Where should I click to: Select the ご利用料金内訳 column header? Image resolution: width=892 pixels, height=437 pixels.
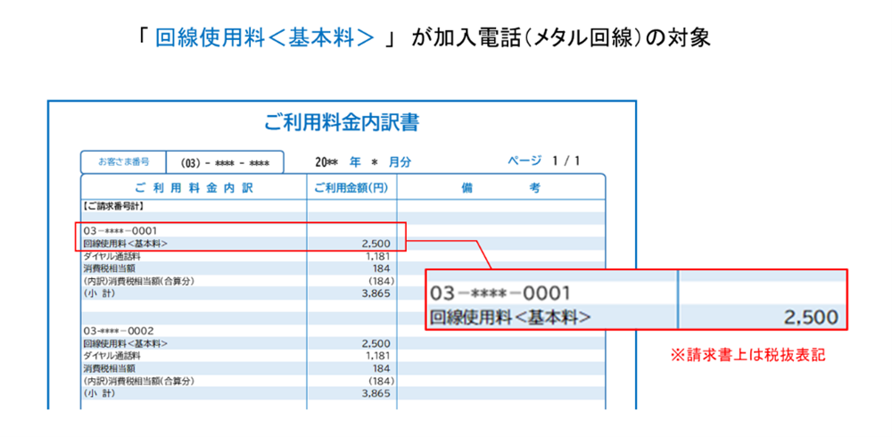[194, 188]
